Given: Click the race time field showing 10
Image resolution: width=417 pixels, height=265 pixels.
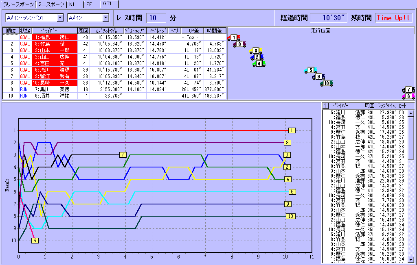Looking at the screenshot, I should click(156, 18).
